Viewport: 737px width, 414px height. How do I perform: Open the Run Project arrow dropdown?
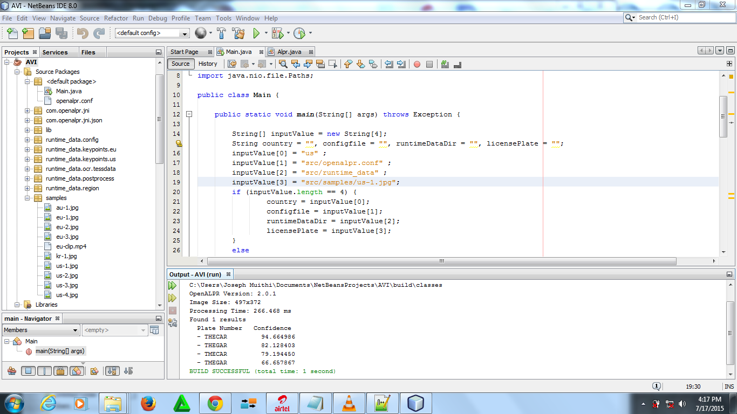tap(265, 33)
